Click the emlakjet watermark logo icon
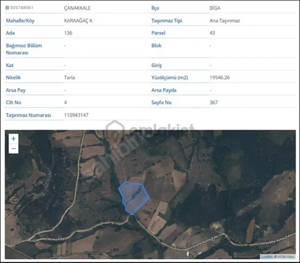The image size is (300, 263). point(115,130)
